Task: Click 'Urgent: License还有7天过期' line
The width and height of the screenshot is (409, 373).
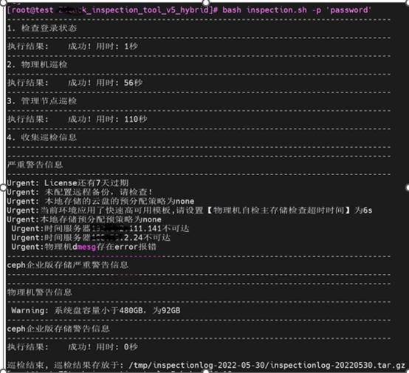Action: coord(68,183)
